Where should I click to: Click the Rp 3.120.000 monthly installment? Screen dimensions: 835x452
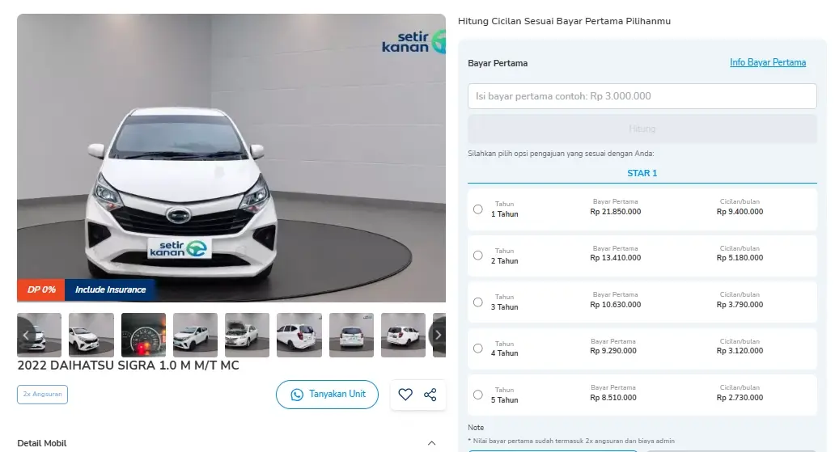click(740, 351)
